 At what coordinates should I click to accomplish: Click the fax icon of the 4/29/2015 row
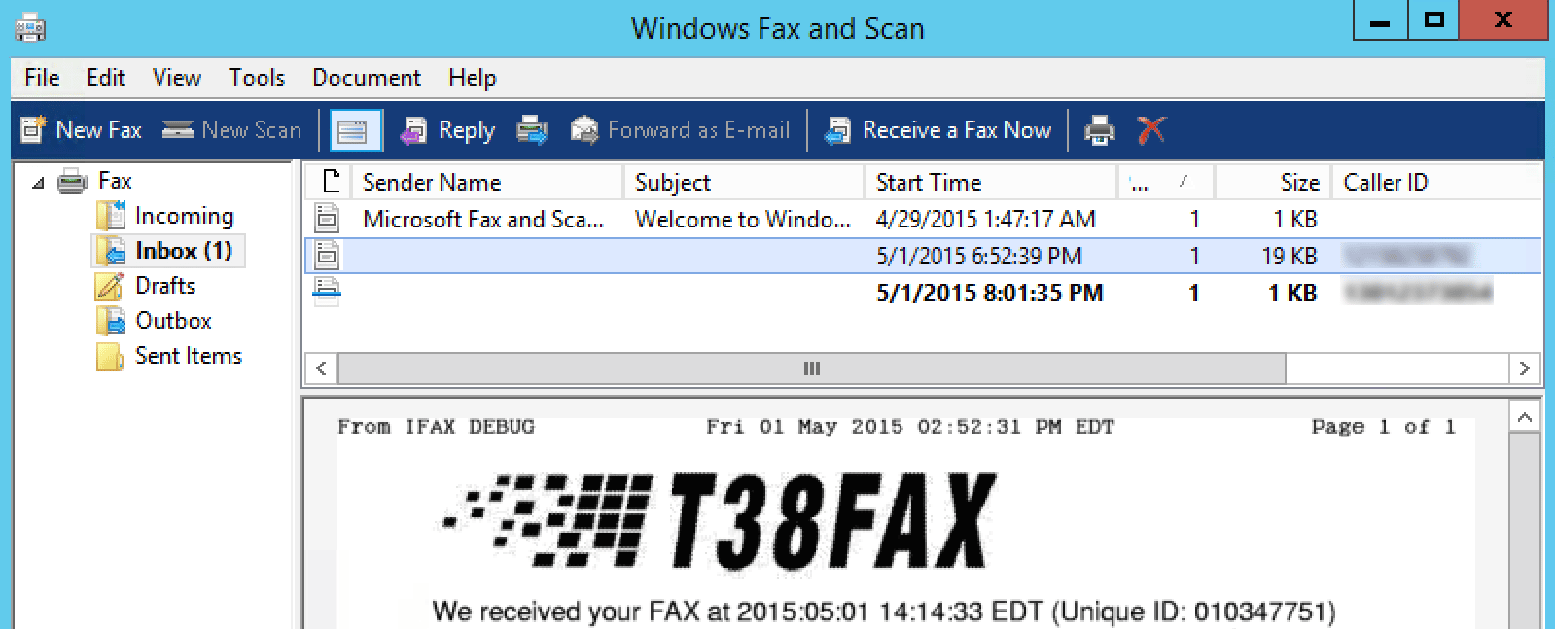328,218
